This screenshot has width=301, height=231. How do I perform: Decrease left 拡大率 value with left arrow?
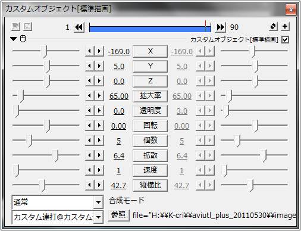click(90, 96)
